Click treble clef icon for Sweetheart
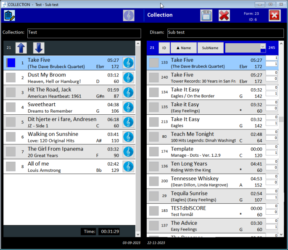The height and width of the screenshot is (250, 288). coord(128,107)
